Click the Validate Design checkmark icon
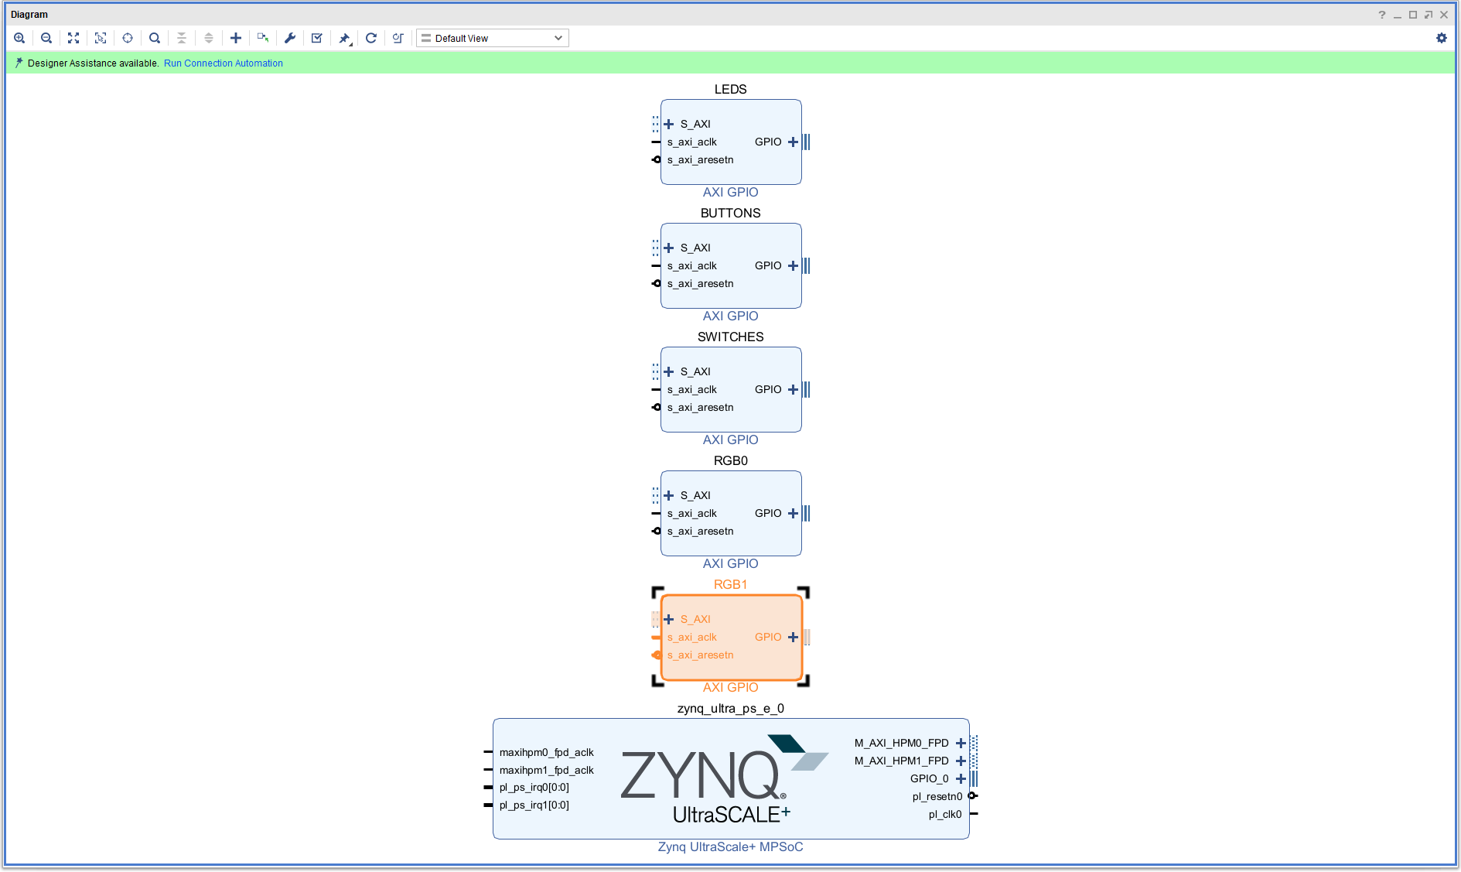Image resolution: width=1461 pixels, height=872 pixels. pyautogui.click(x=317, y=38)
